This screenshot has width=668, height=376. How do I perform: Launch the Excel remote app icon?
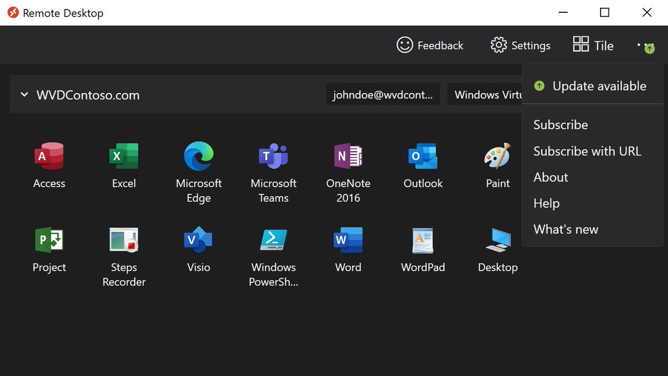124,156
